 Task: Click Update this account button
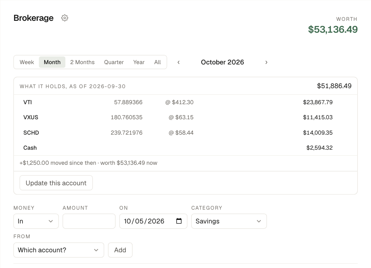tap(56, 183)
